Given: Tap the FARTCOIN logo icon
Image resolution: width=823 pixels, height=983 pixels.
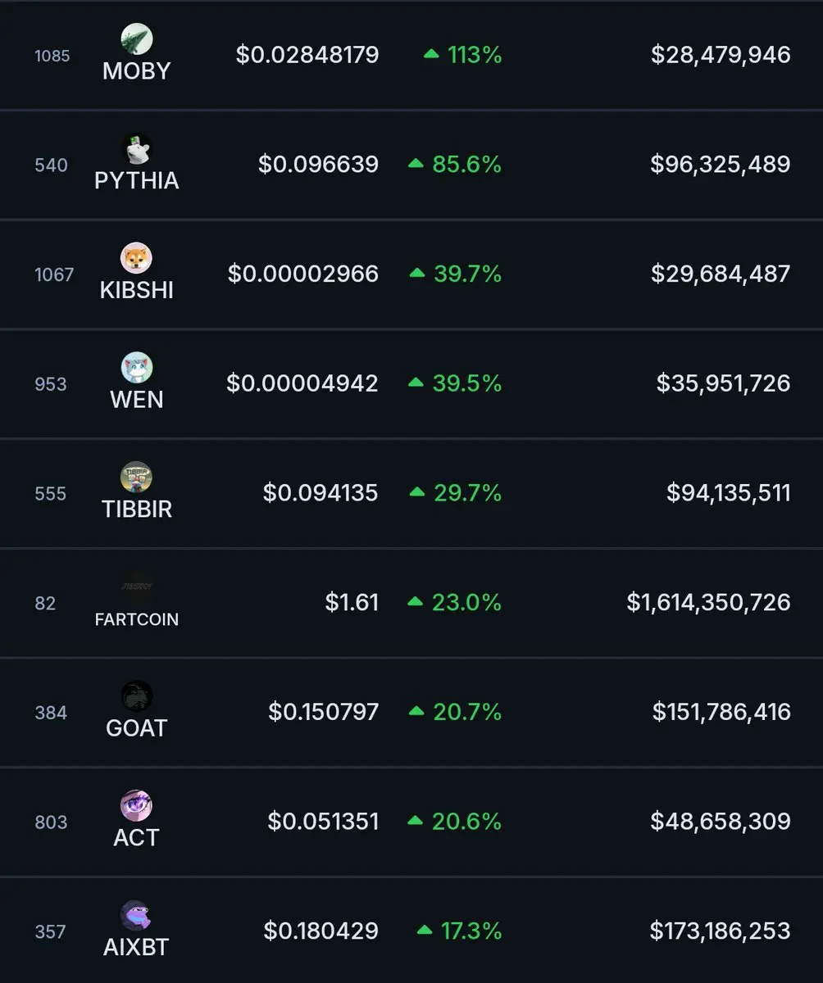Looking at the screenshot, I should pos(137,587).
